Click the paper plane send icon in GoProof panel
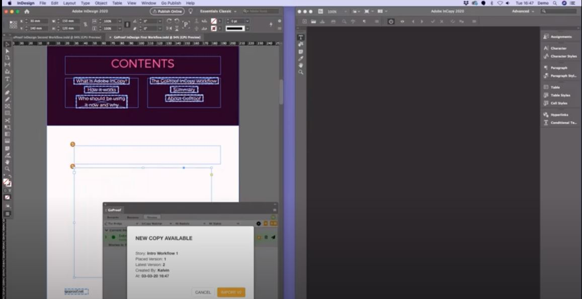Screen dimensions: 582x299 [273, 238]
